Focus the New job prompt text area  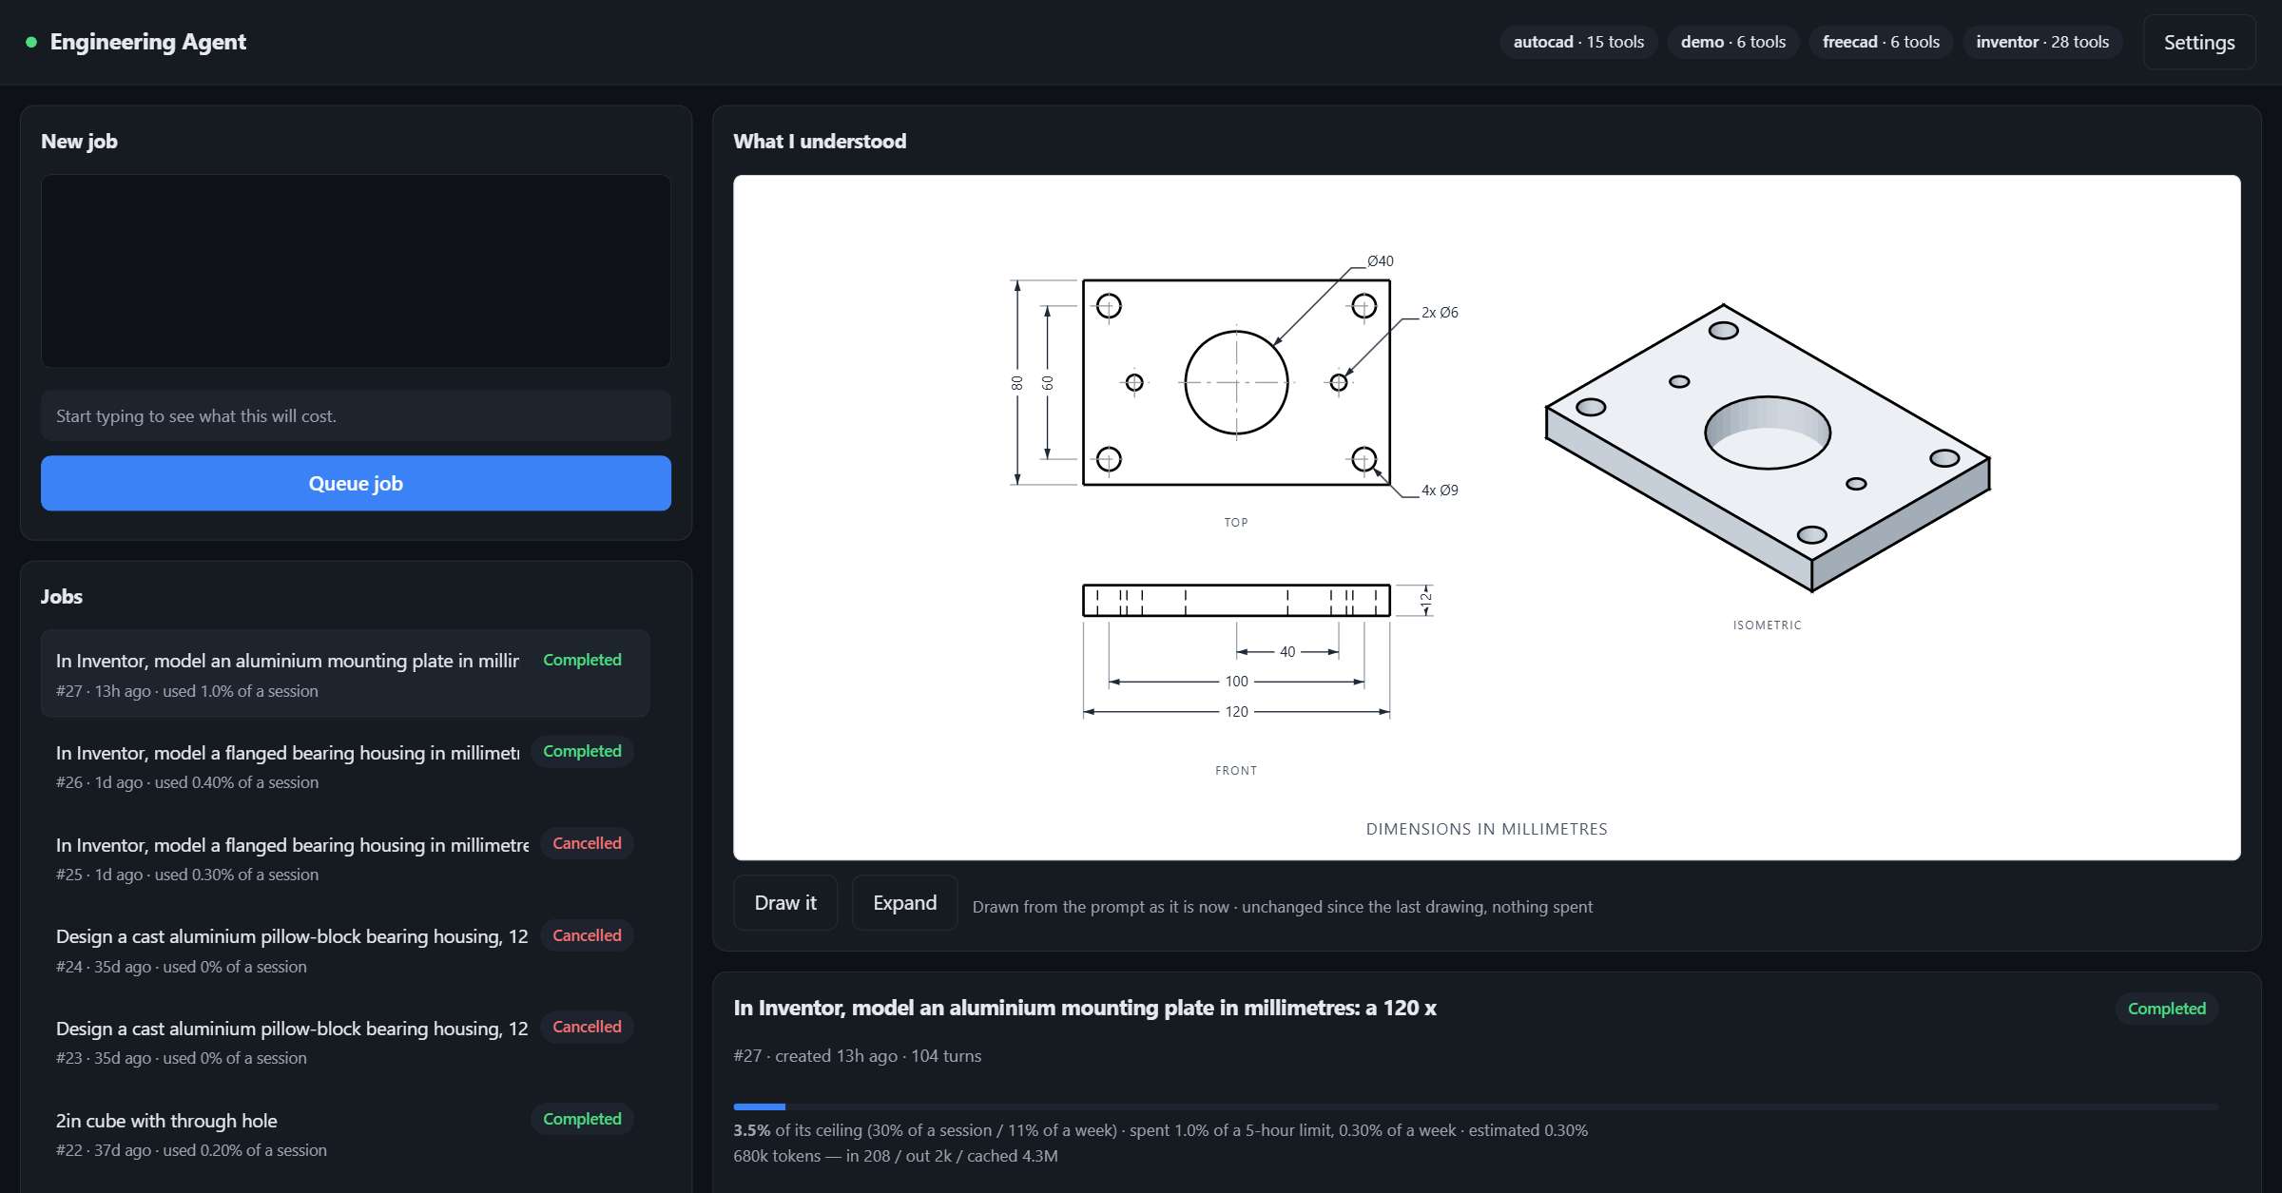(356, 271)
